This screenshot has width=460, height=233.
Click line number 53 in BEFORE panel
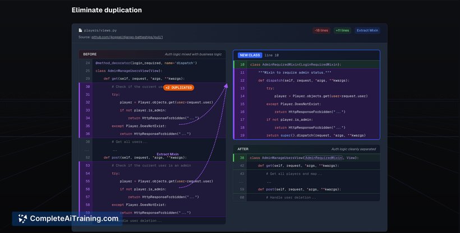tap(88, 165)
